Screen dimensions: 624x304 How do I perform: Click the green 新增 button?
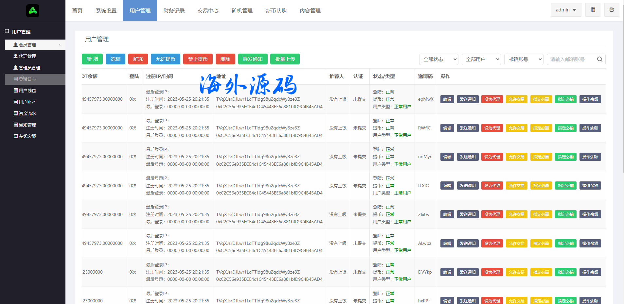click(x=92, y=59)
